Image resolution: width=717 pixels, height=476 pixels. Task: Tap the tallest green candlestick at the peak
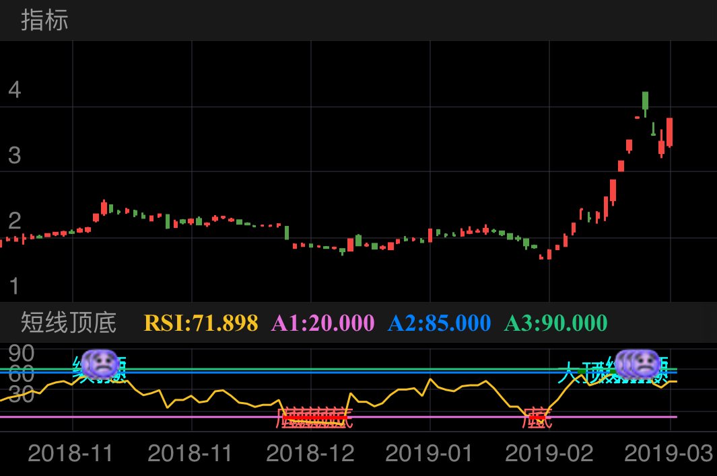(x=645, y=101)
